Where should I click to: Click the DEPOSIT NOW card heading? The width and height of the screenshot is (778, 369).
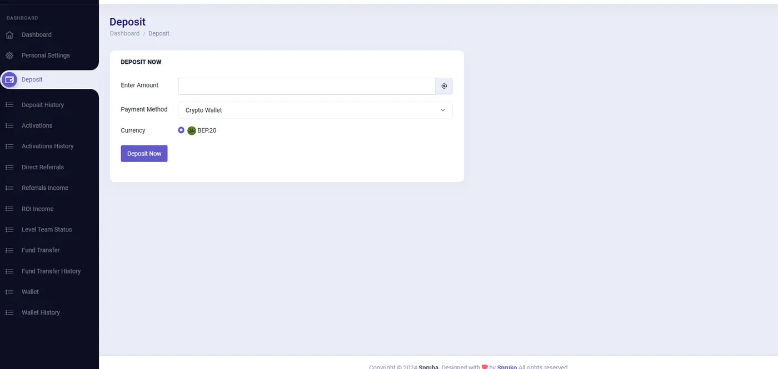click(141, 62)
